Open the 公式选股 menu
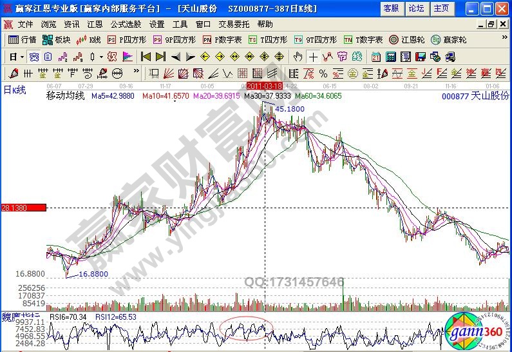 (126, 24)
